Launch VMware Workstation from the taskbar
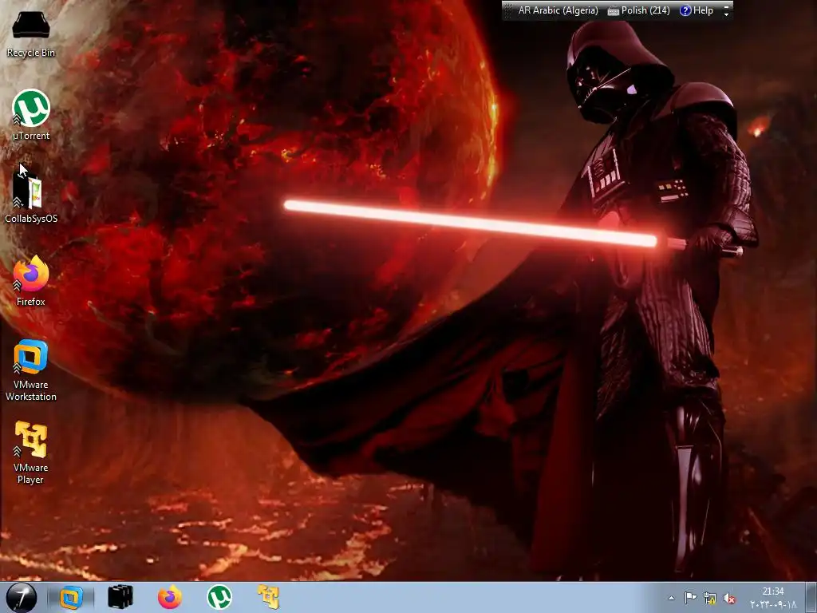The image size is (817, 613). point(71,597)
